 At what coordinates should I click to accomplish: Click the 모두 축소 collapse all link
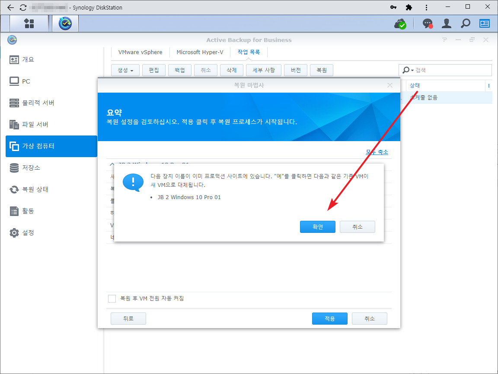tap(377, 152)
